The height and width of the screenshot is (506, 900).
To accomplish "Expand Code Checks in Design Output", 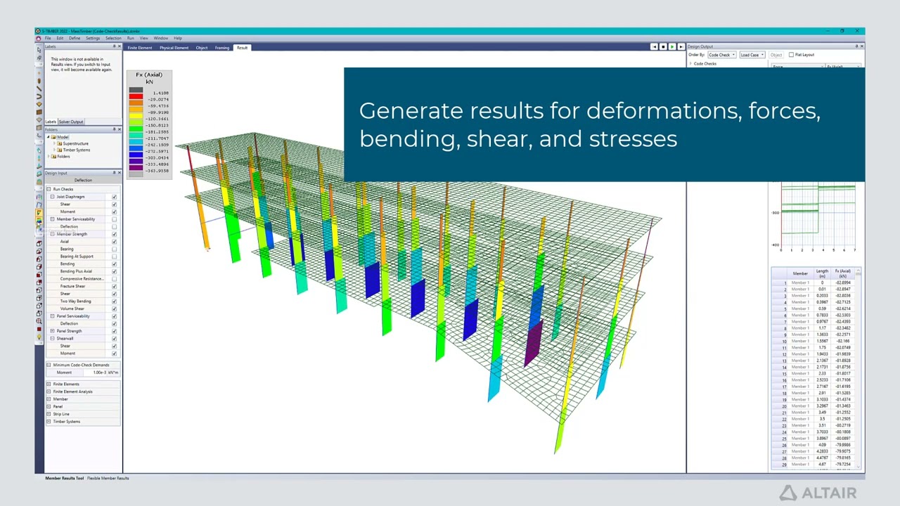I will pos(690,64).
